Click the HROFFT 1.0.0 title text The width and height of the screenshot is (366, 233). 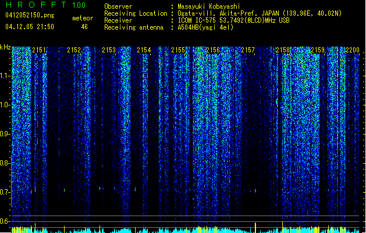pyautogui.click(x=45, y=5)
